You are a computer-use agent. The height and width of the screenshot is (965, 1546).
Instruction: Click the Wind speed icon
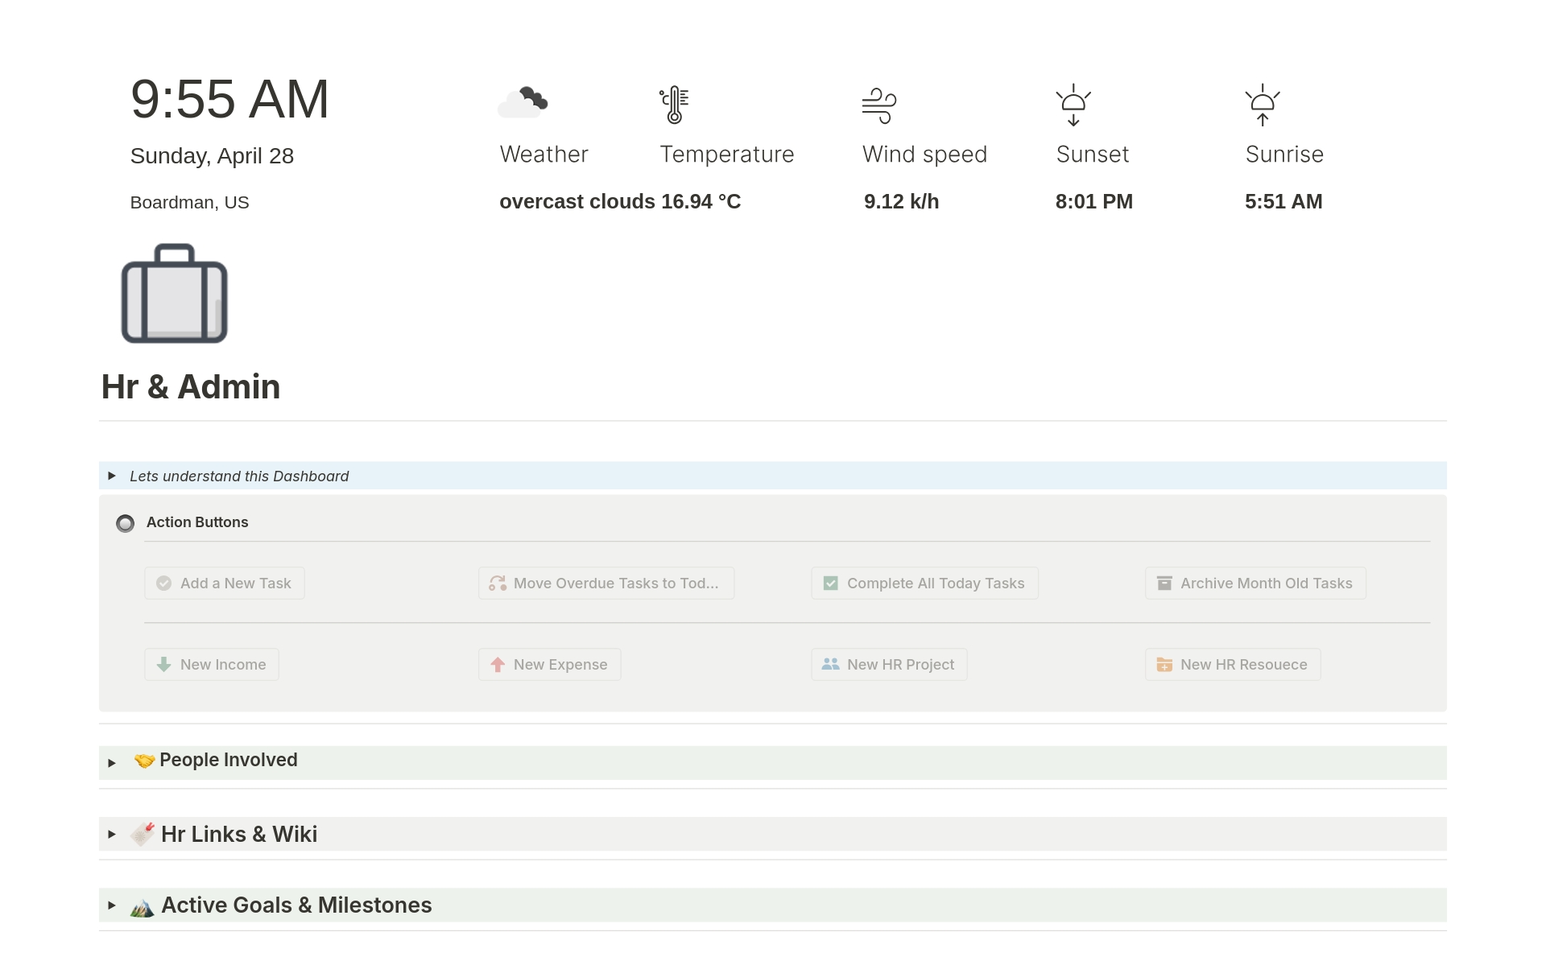click(x=878, y=105)
